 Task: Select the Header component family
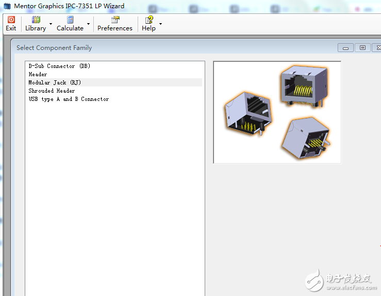pyautogui.click(x=115, y=74)
